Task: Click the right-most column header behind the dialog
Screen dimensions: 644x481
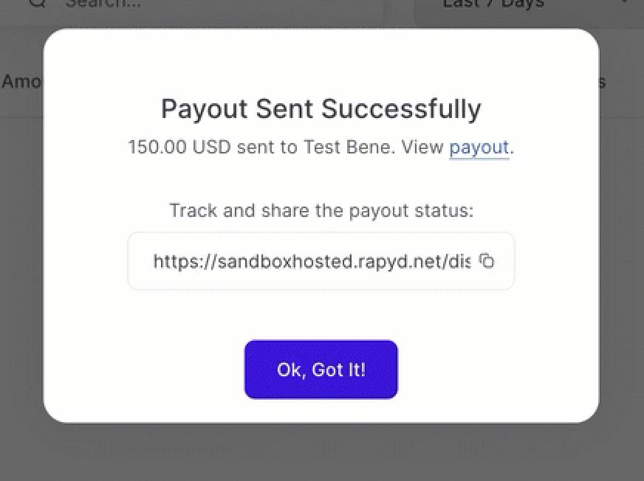Action: tap(603, 81)
